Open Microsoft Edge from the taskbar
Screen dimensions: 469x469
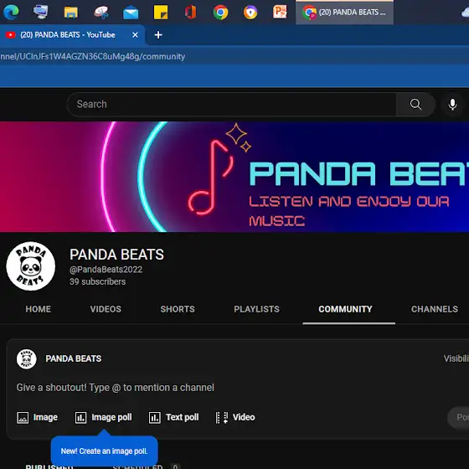tap(11, 12)
